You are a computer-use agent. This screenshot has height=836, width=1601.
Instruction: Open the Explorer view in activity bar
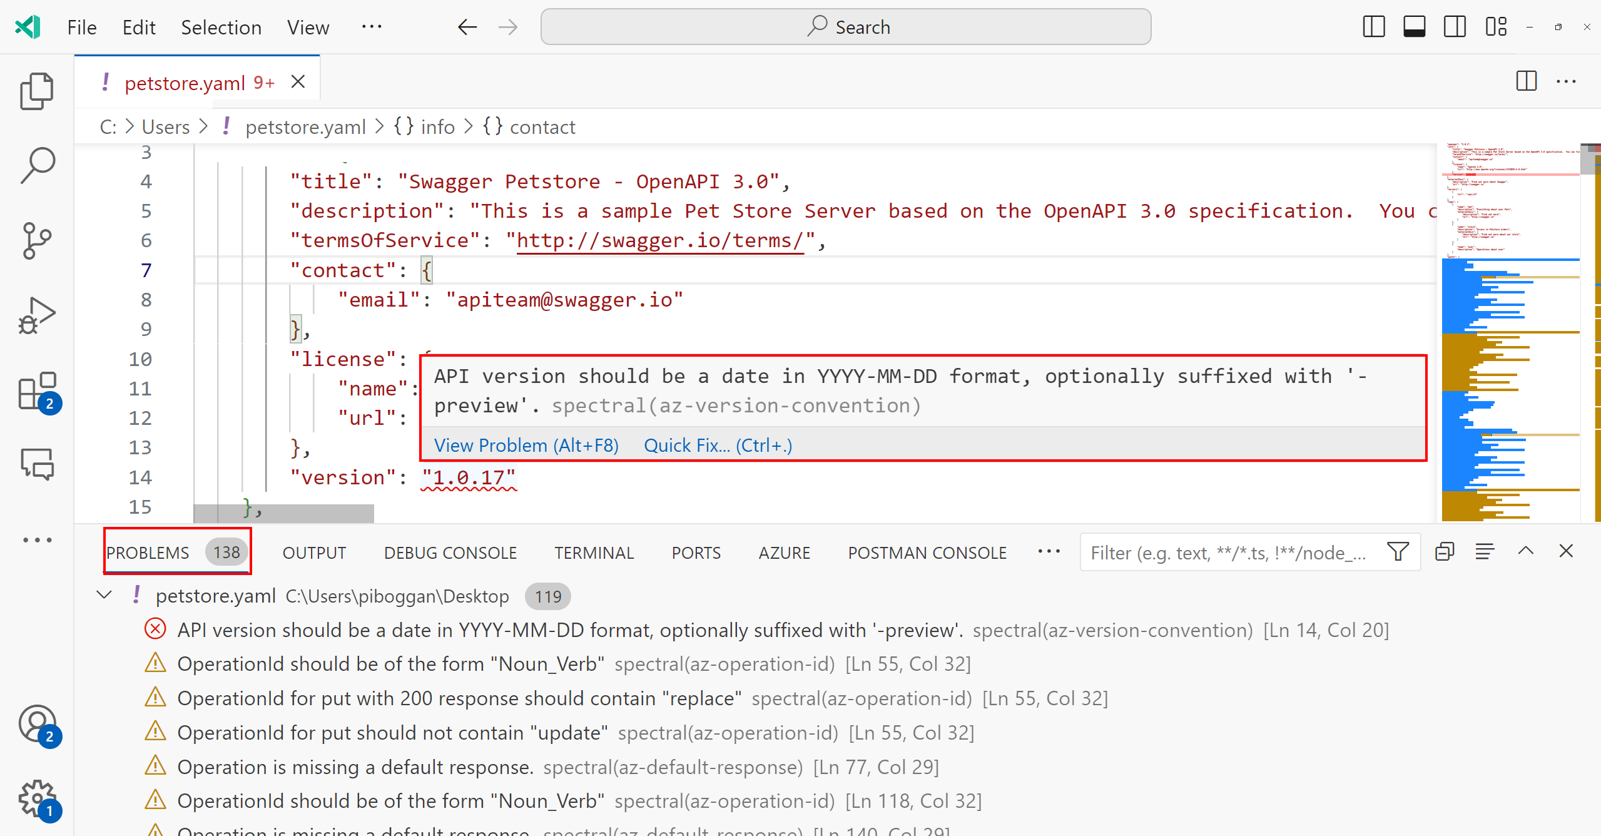37,91
